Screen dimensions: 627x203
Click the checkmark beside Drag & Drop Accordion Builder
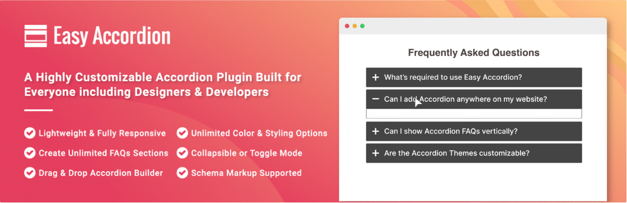pos(30,173)
